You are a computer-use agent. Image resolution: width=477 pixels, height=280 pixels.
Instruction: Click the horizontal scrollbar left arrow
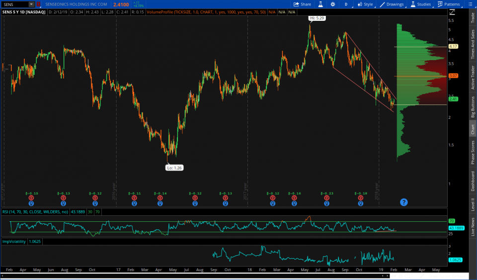tap(3, 276)
